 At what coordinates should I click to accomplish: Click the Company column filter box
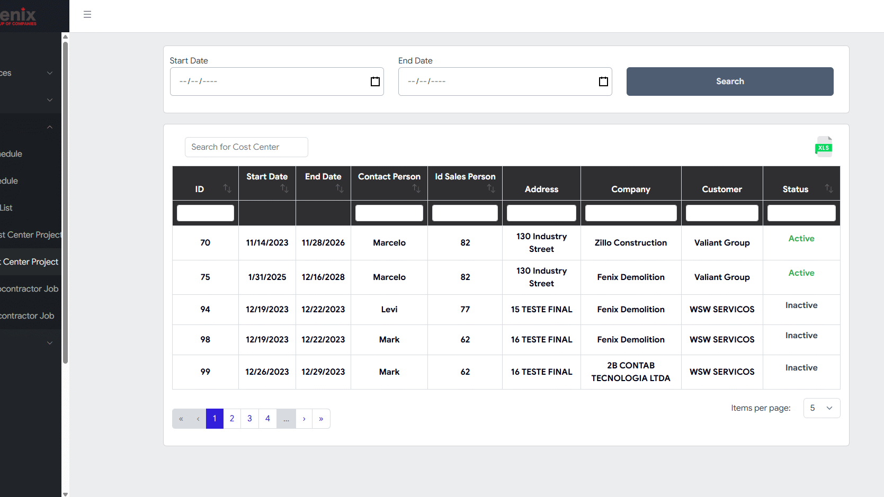tap(631, 213)
